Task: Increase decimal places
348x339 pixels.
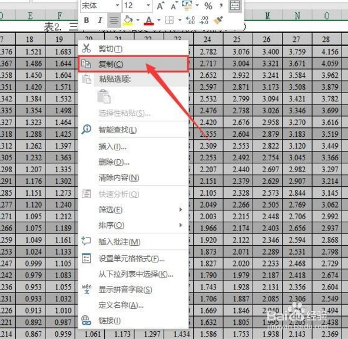Action: click(190, 20)
